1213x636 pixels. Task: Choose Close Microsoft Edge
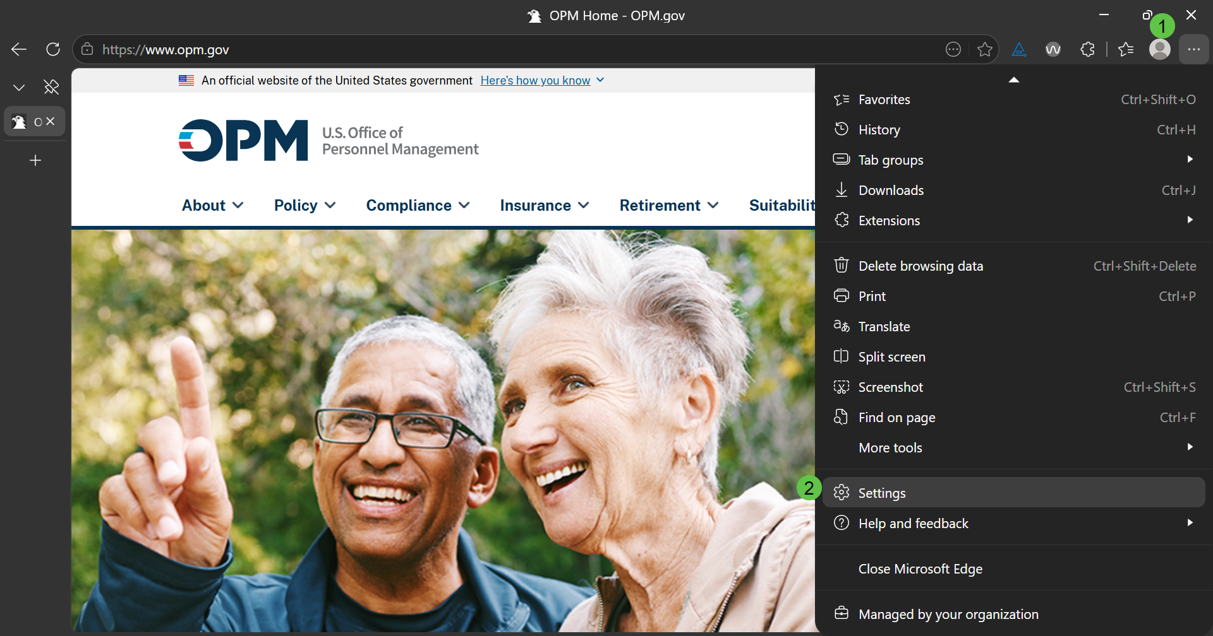pos(1014,569)
